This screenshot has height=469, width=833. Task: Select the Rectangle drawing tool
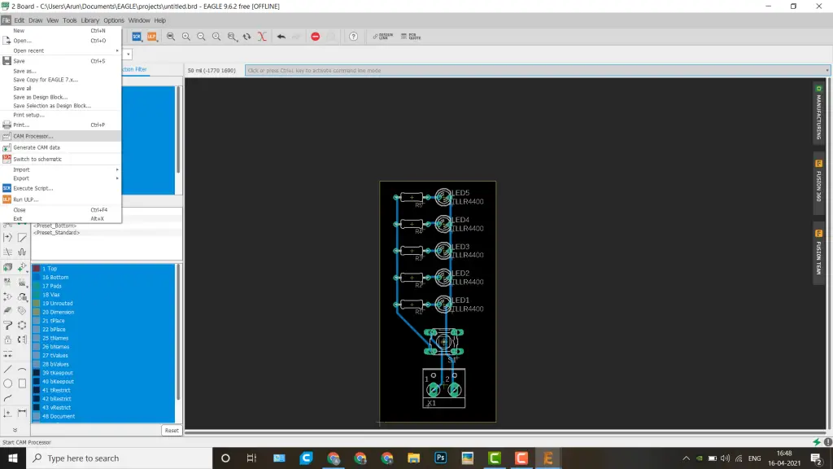(x=22, y=384)
